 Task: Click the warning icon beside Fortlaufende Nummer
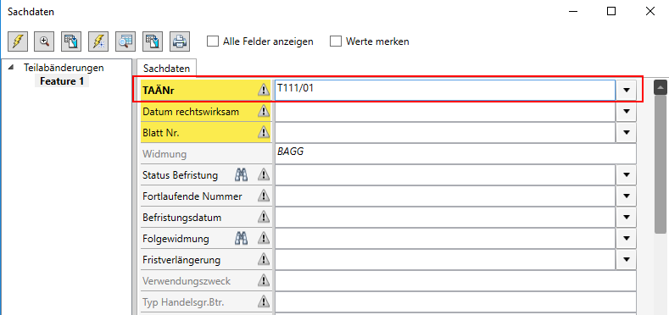pyautogui.click(x=264, y=196)
